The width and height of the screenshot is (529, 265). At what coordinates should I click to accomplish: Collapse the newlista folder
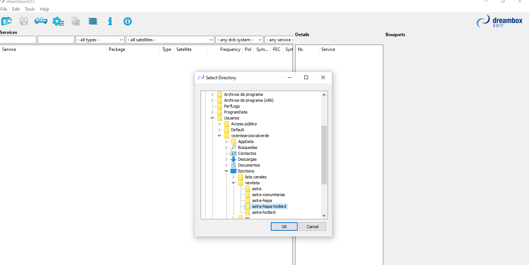[233, 183]
